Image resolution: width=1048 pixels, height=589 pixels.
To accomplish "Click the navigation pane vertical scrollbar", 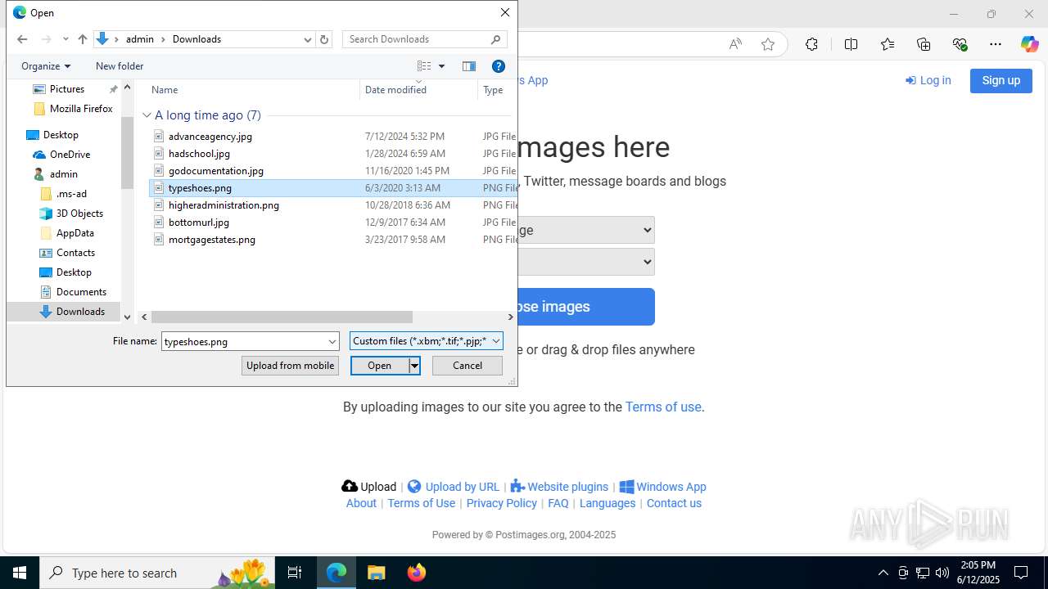I will coord(127,151).
